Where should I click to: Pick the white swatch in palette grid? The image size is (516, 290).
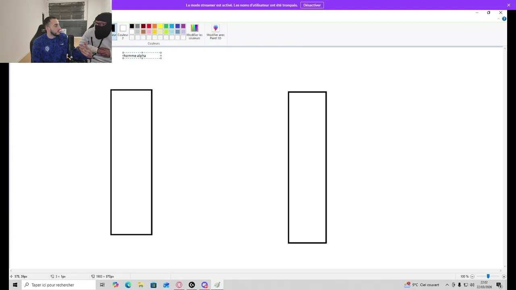[x=132, y=32]
